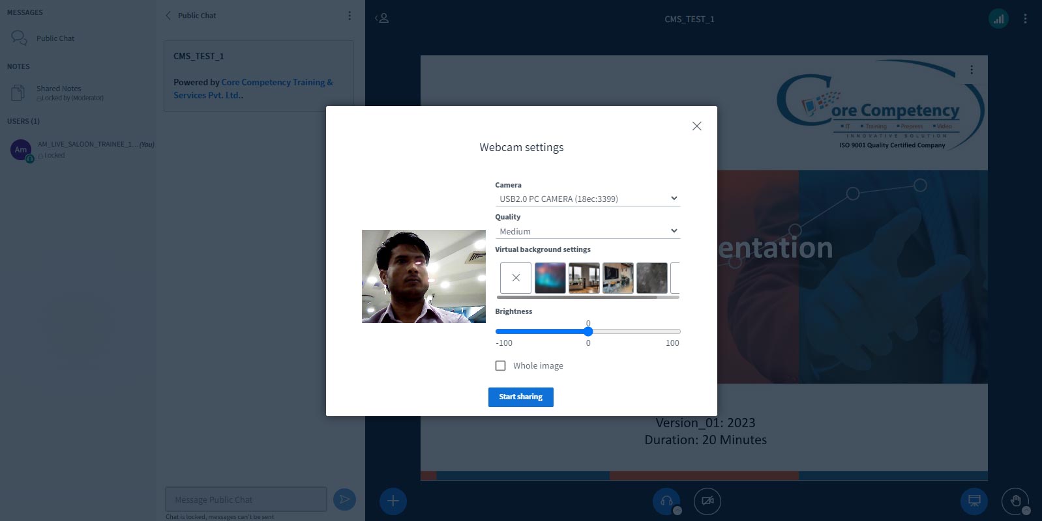Choose the home office virtual background thumbnail

tap(584, 278)
